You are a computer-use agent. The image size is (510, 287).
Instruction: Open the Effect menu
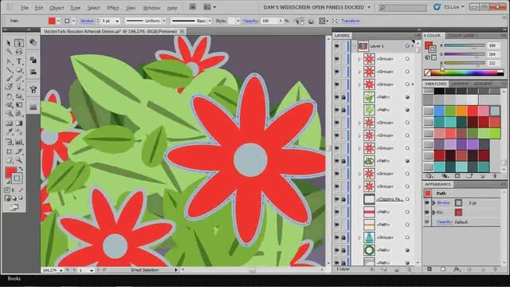point(113,7)
